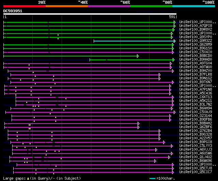218x181 pixels.
Task: Click the yellow gap marker under Q9SYP0 row
Action: click(x=58, y=39)
